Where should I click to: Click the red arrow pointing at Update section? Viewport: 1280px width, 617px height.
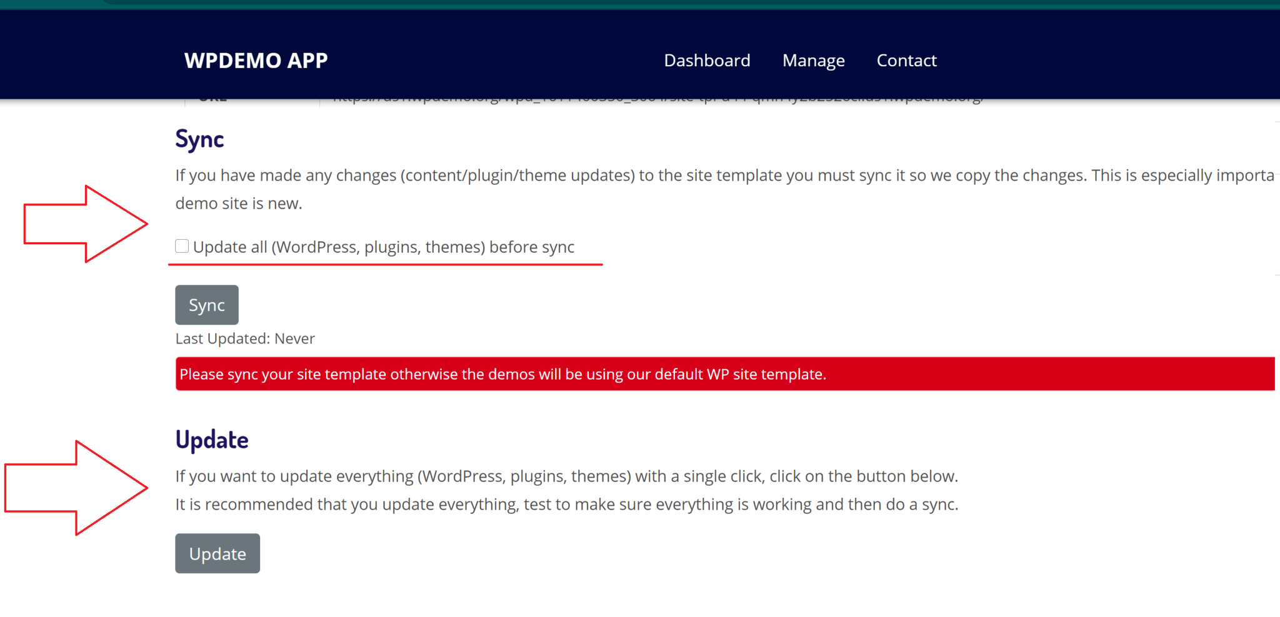(x=75, y=488)
